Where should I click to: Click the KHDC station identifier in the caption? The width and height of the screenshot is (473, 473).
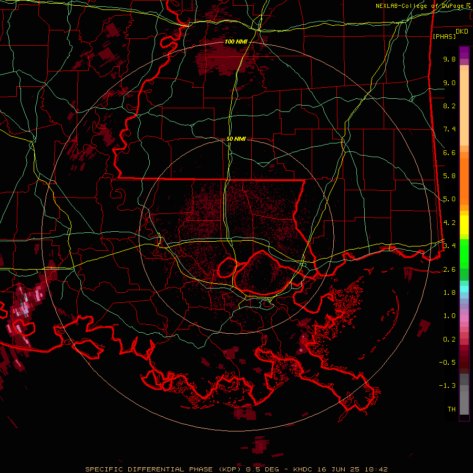304,469
